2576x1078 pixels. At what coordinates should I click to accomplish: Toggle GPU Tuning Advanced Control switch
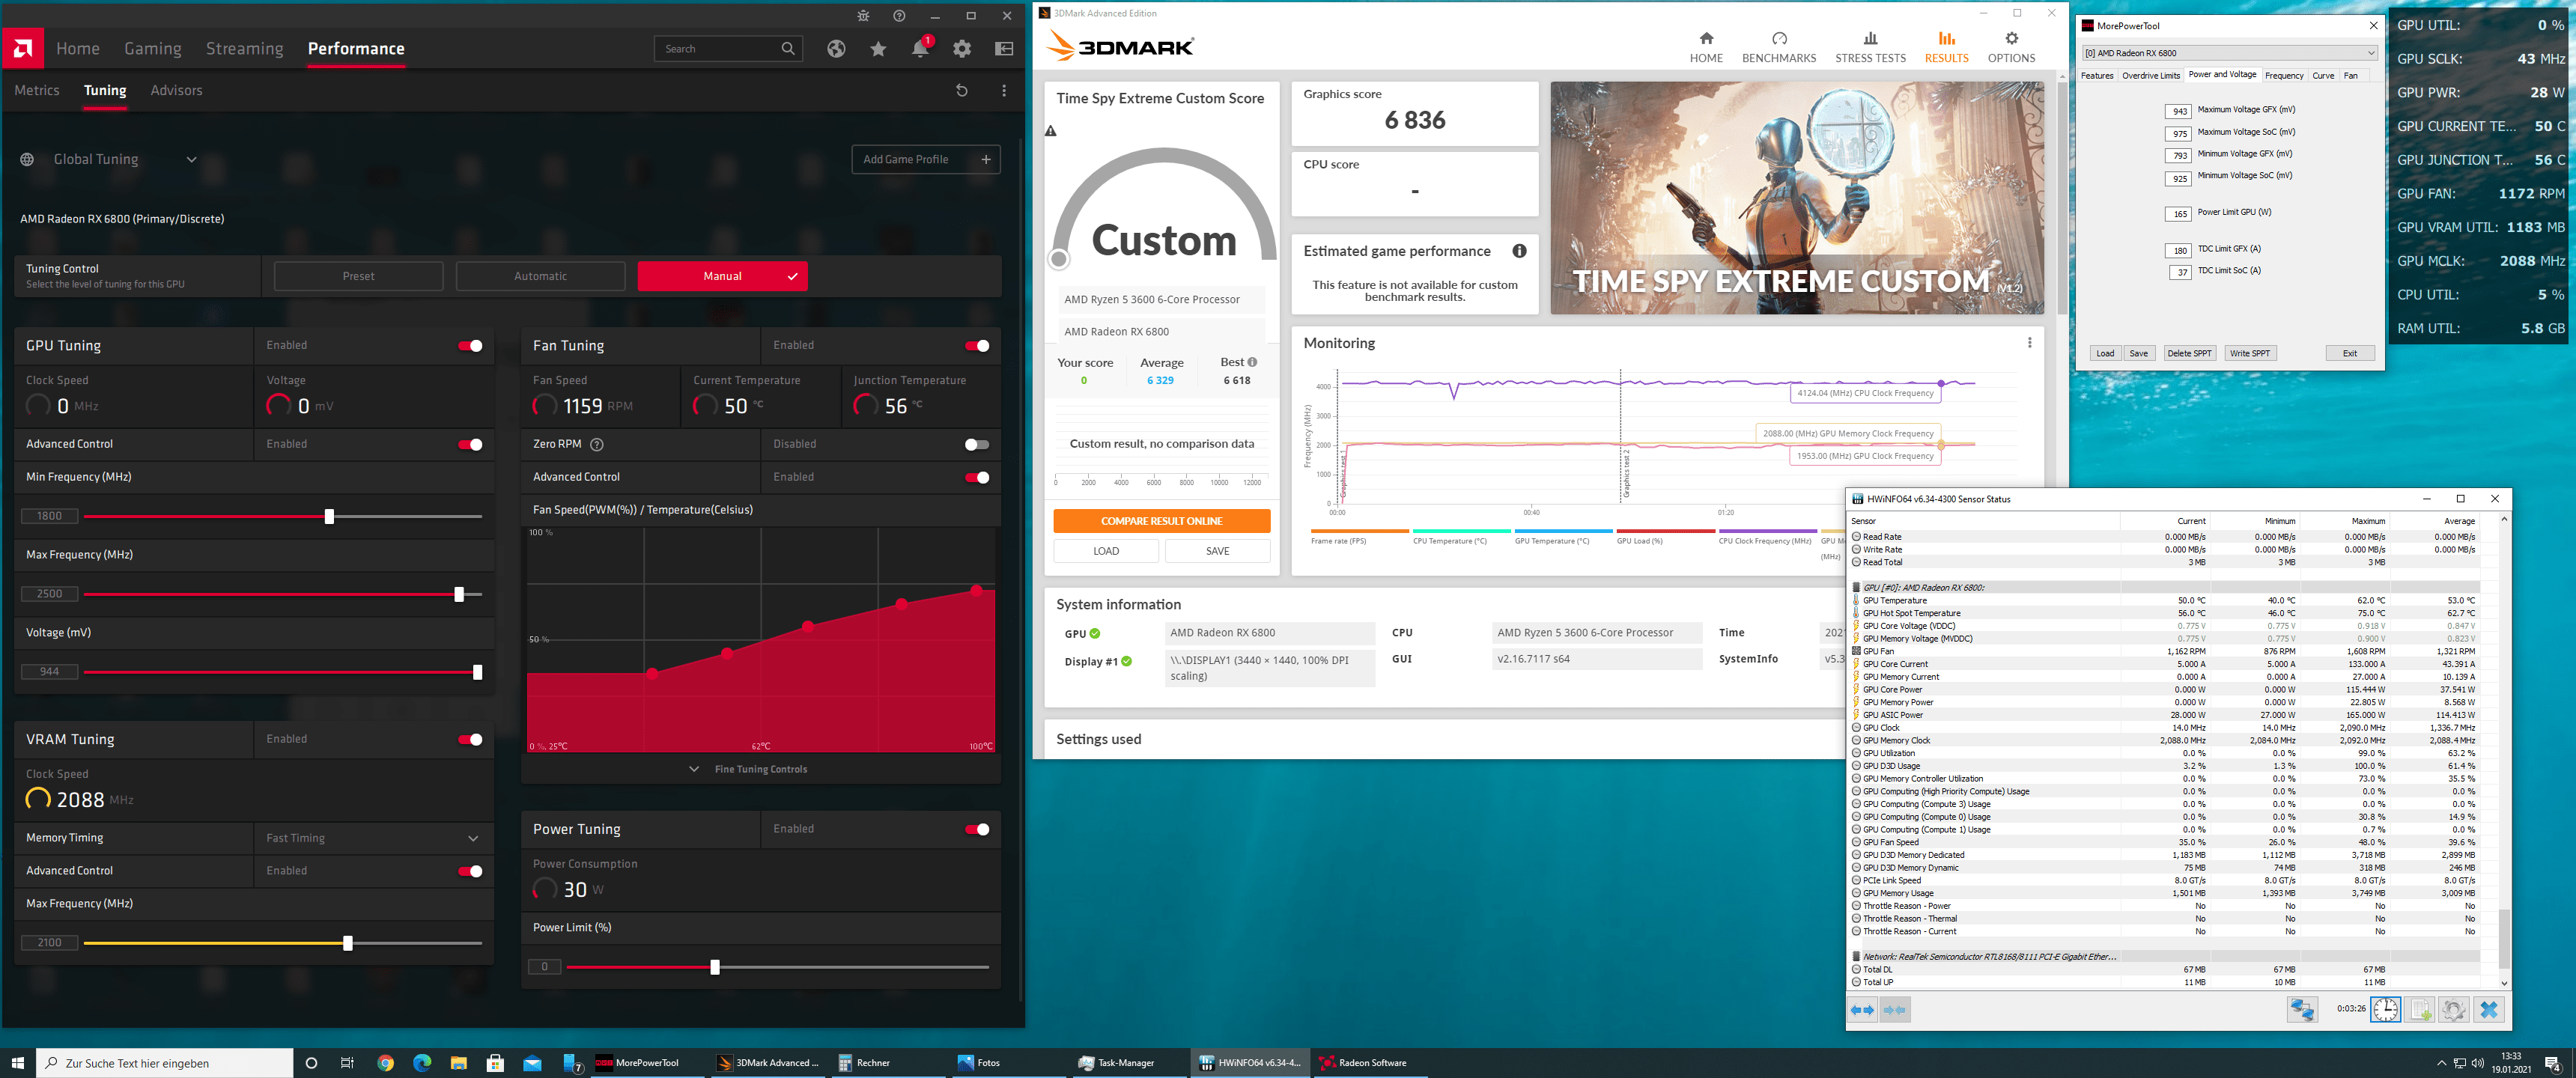click(470, 444)
